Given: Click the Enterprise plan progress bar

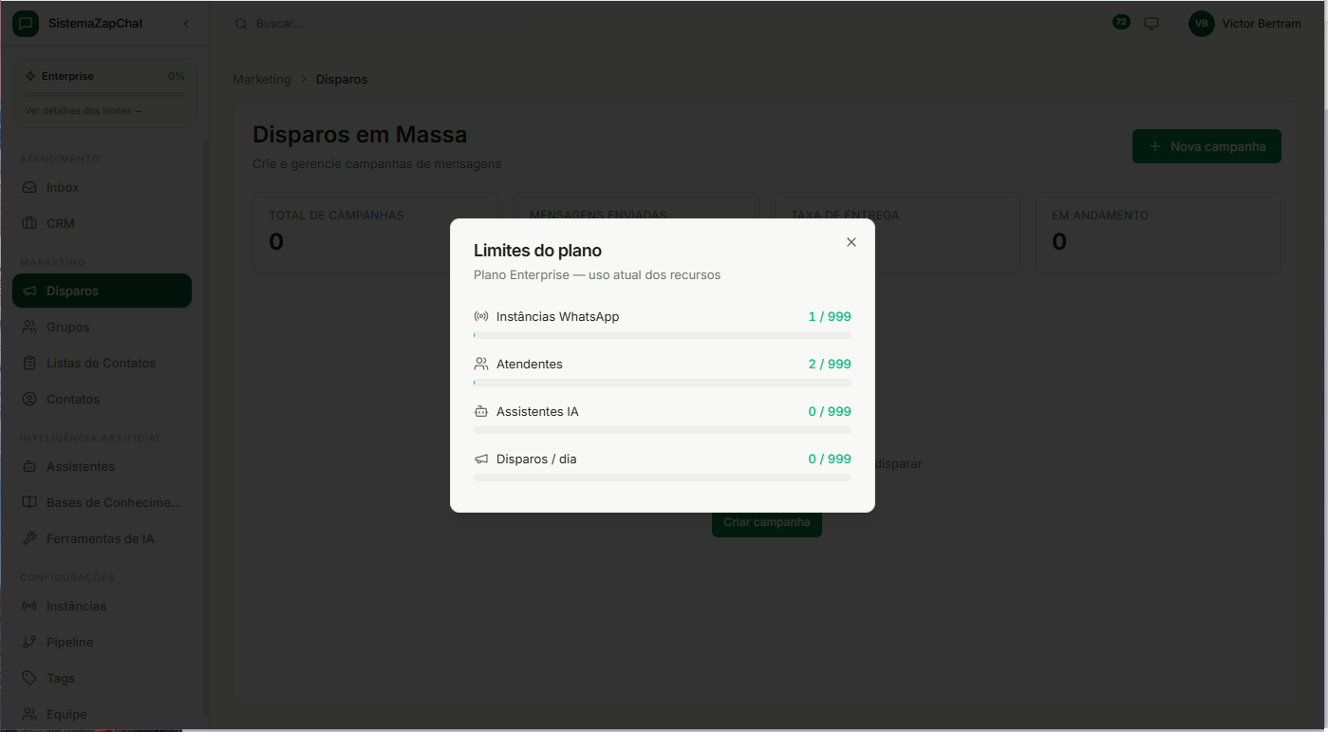Looking at the screenshot, I should point(103,92).
